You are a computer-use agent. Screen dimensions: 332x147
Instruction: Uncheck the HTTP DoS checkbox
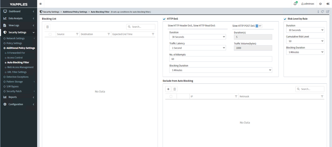[x=164, y=19]
